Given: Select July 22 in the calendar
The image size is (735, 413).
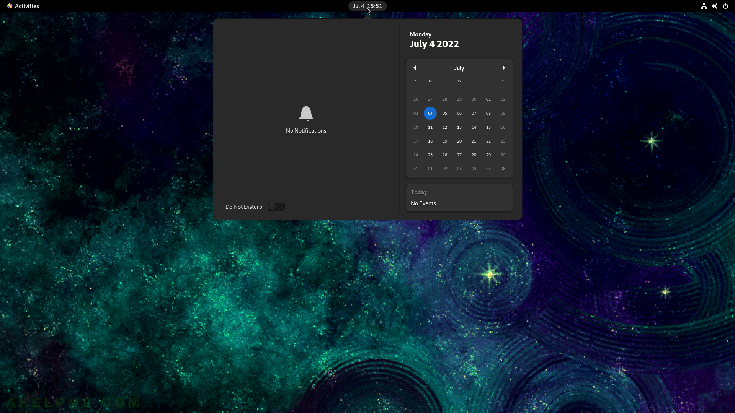Looking at the screenshot, I should [488, 141].
